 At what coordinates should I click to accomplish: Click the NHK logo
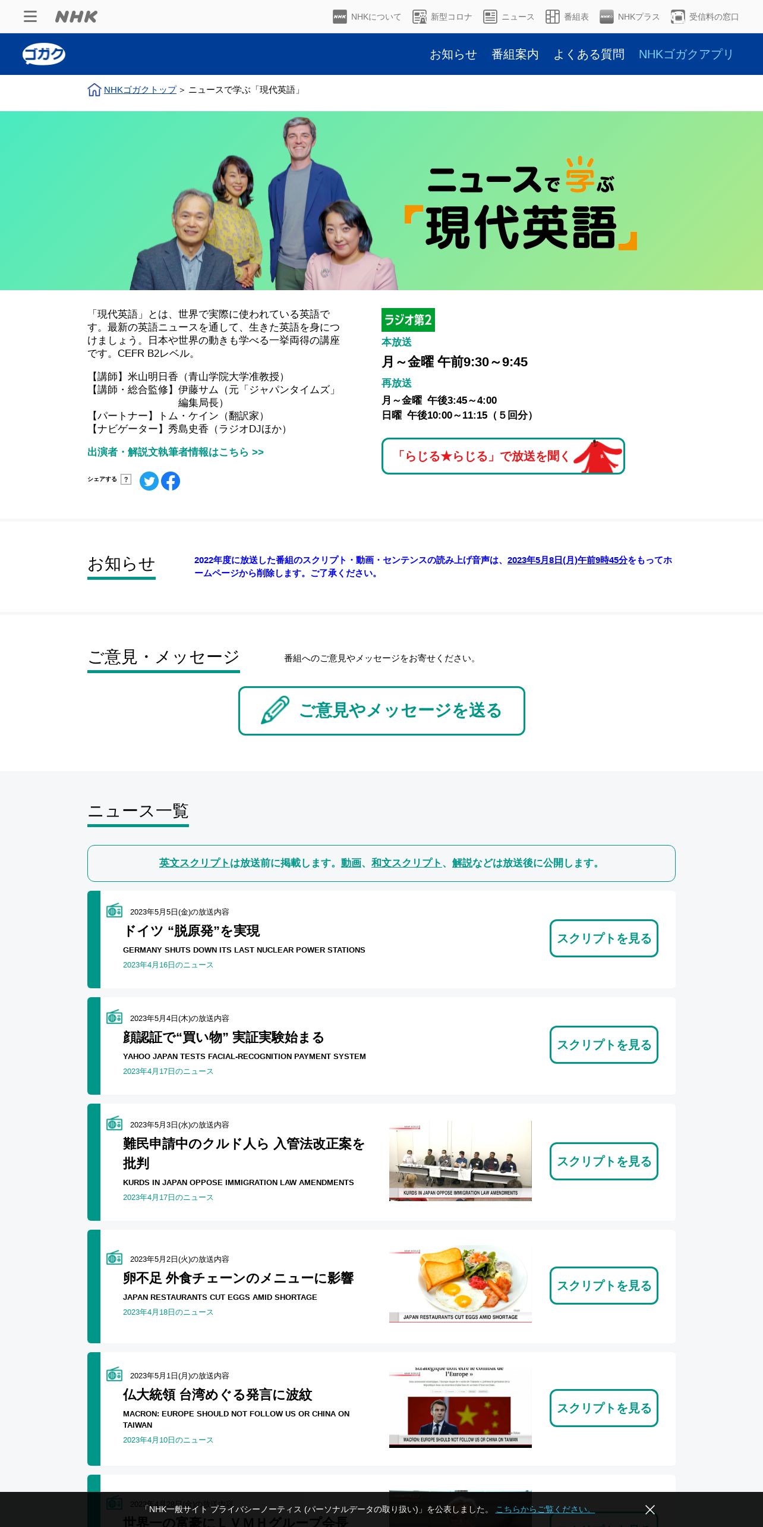coord(76,17)
